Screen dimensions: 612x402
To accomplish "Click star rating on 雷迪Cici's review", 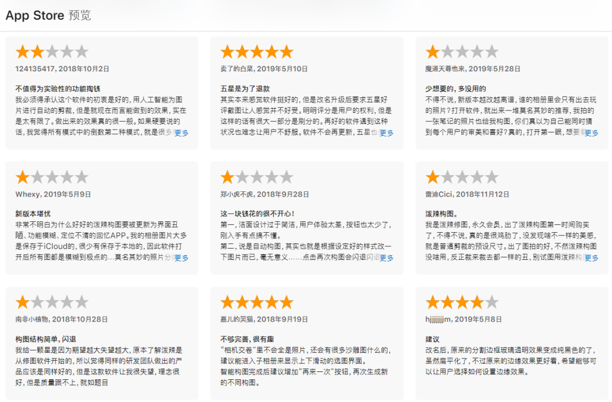I will [462, 177].
